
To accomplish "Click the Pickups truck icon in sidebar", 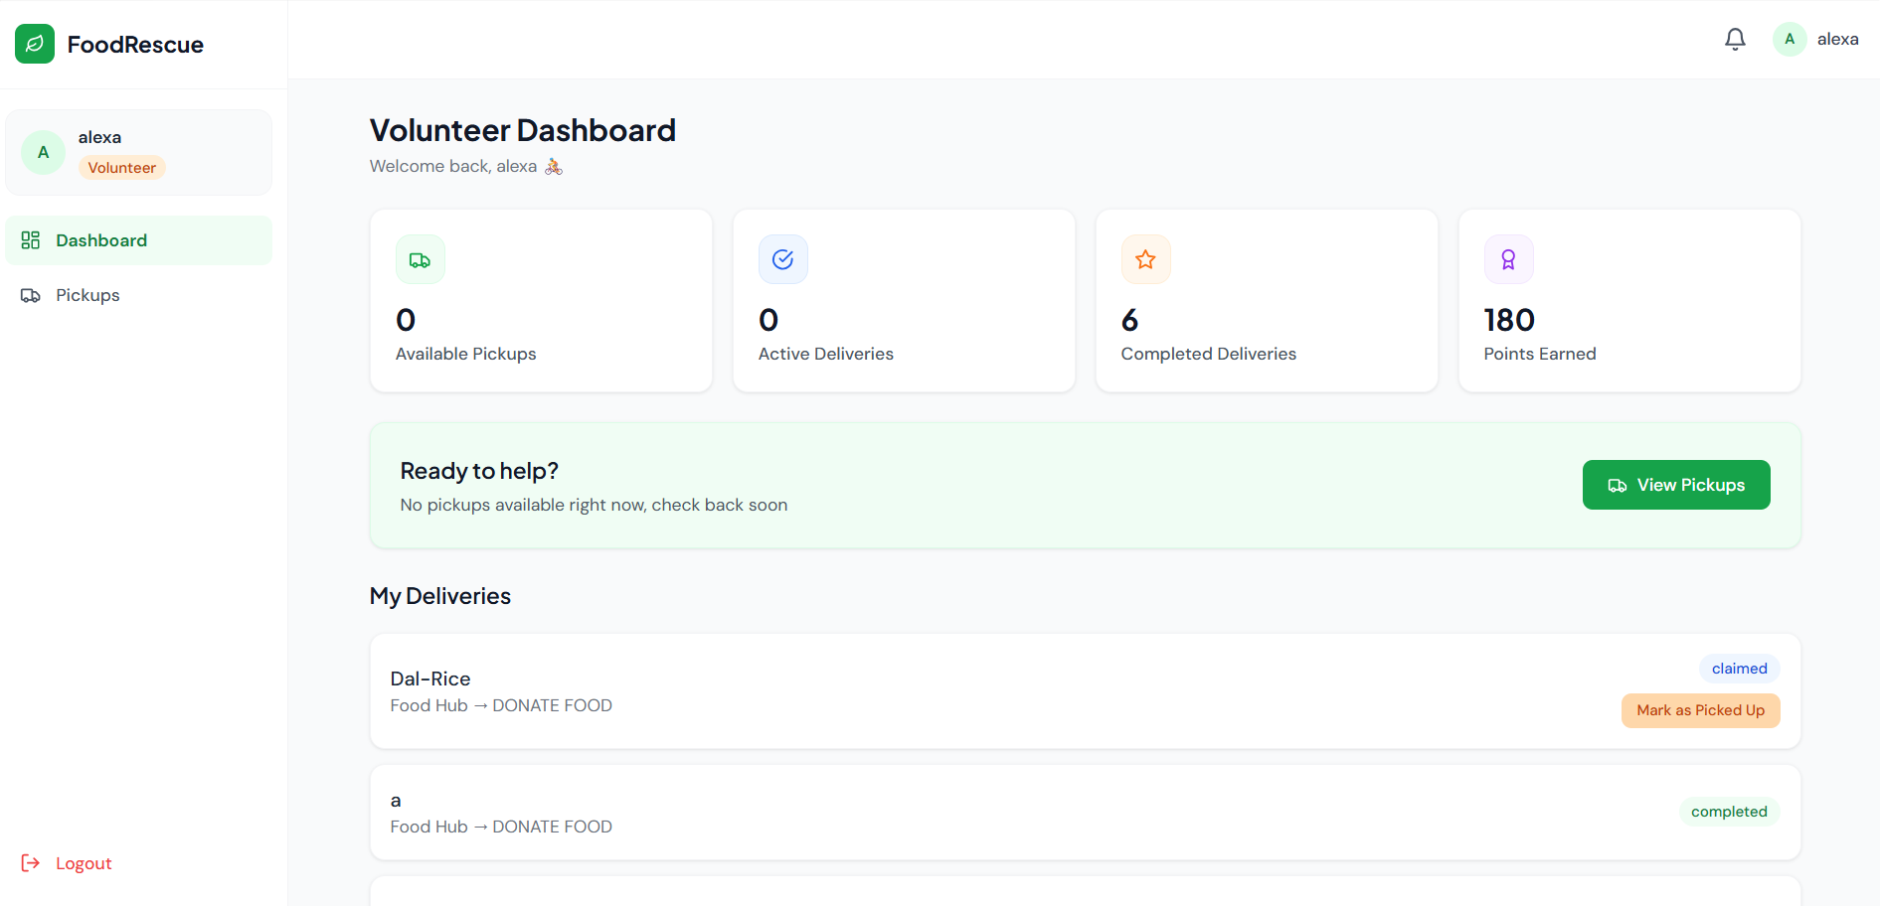I will [31, 295].
